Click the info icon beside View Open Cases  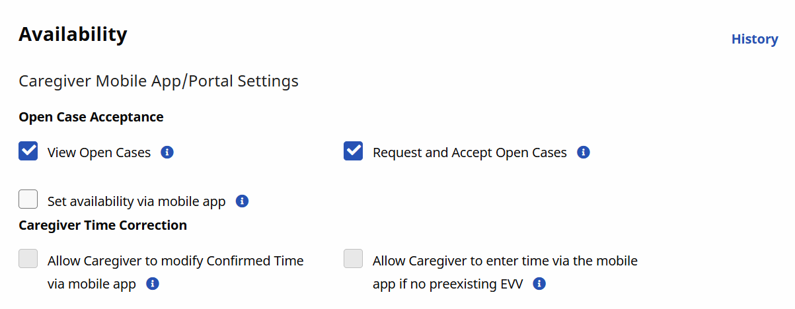pos(168,153)
